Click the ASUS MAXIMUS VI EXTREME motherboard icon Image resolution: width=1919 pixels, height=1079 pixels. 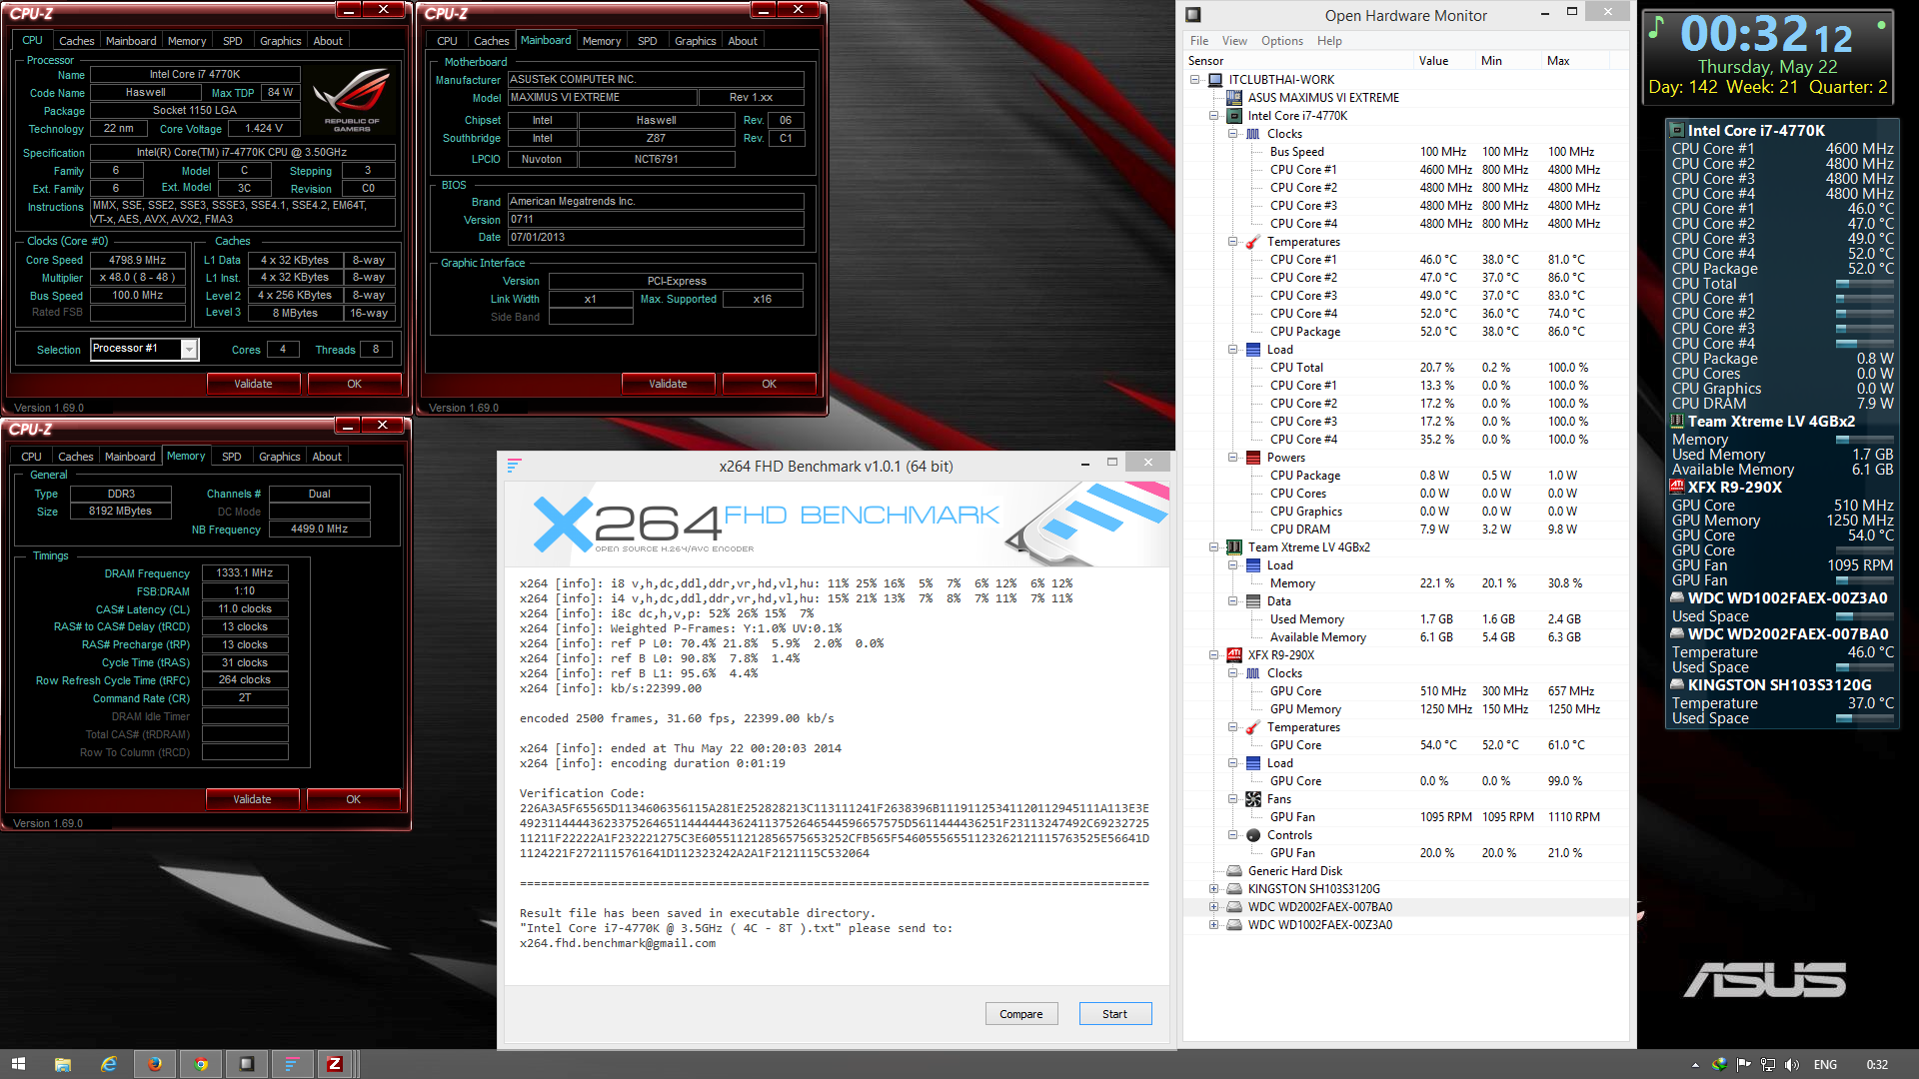pyautogui.click(x=1234, y=98)
